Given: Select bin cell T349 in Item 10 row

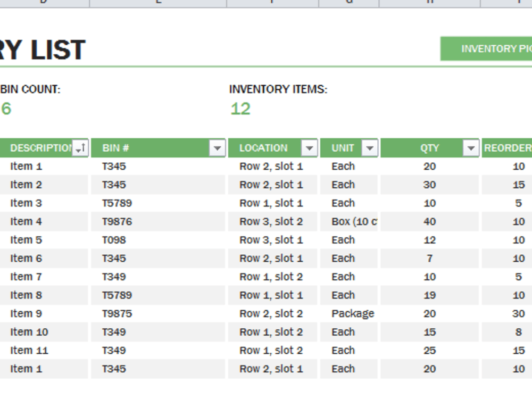Looking at the screenshot, I should click(x=158, y=332).
